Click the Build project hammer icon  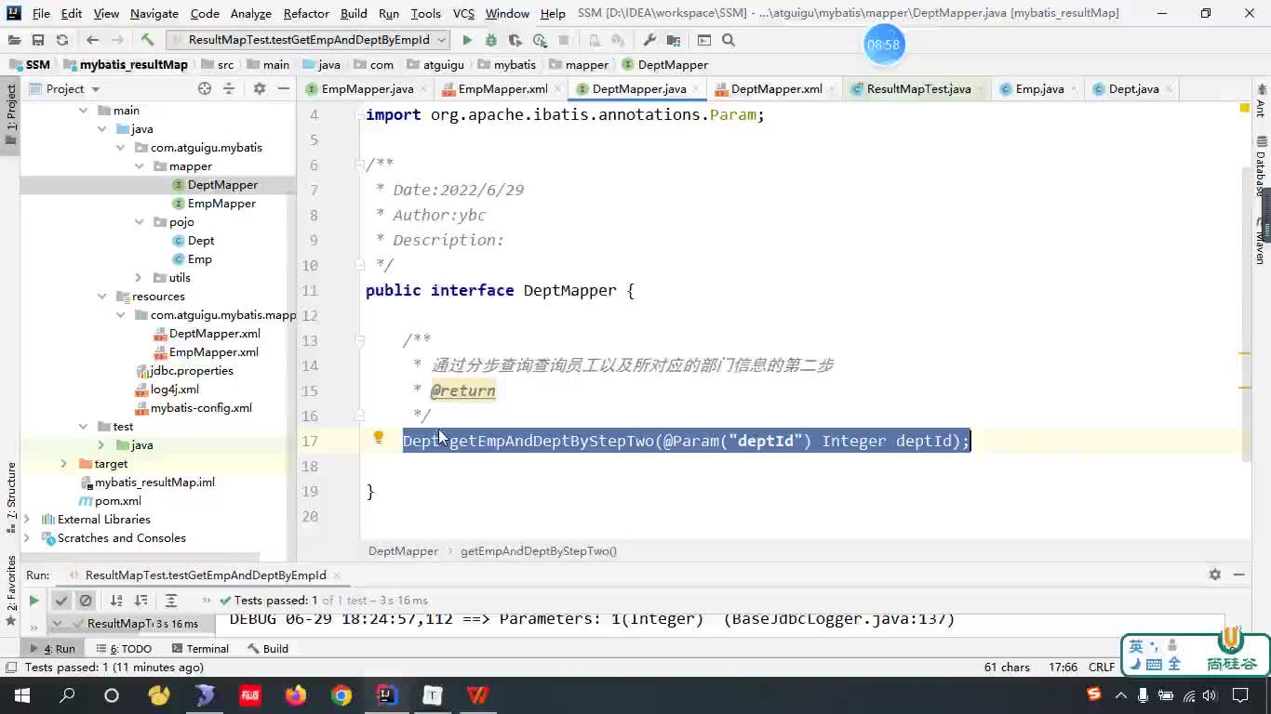click(147, 40)
